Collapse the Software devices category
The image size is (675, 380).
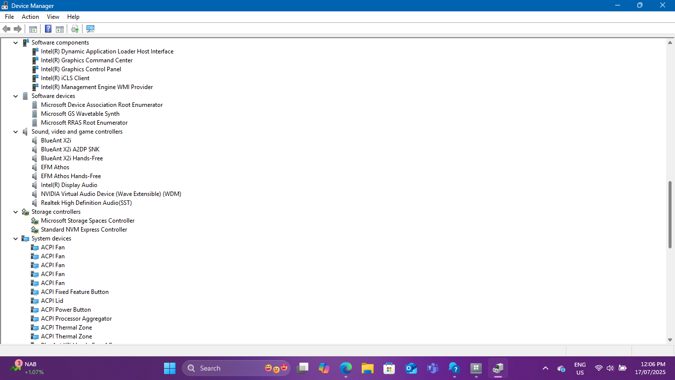16,96
